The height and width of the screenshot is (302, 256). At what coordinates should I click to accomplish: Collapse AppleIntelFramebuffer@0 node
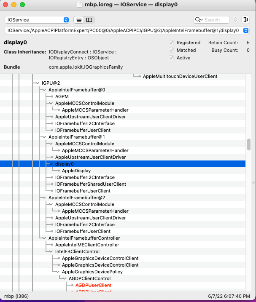[44, 90]
